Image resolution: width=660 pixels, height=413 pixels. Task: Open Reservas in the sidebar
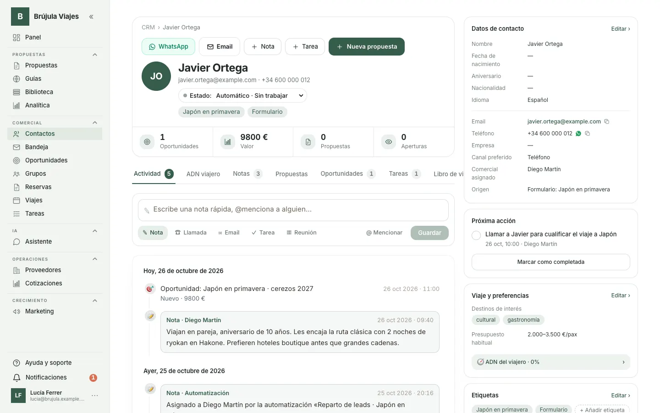[x=55, y=187]
